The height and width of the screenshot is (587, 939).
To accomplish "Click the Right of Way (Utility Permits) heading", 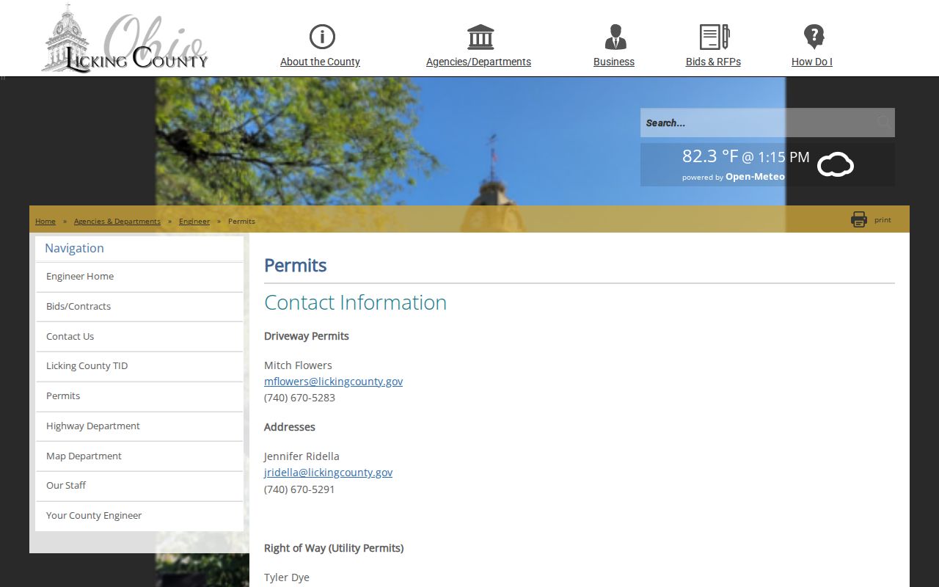I will click(x=334, y=548).
